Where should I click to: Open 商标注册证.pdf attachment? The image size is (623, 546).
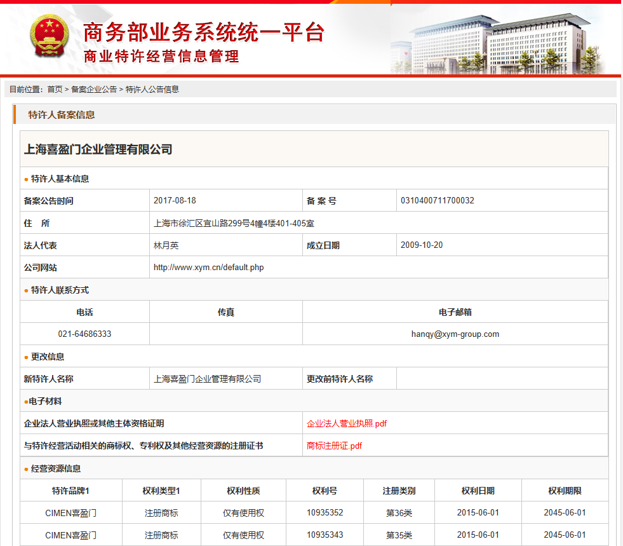pyautogui.click(x=334, y=446)
